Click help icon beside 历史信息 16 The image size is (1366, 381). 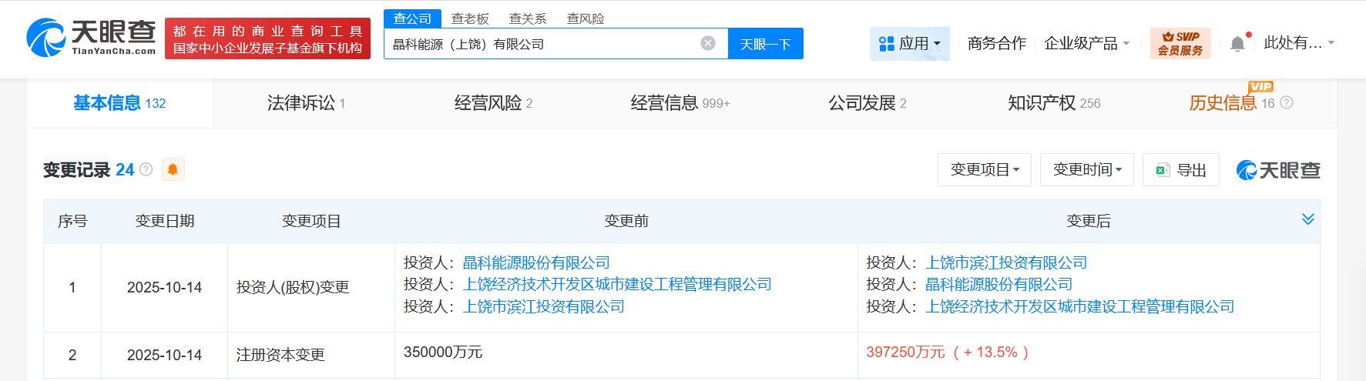coord(1286,103)
